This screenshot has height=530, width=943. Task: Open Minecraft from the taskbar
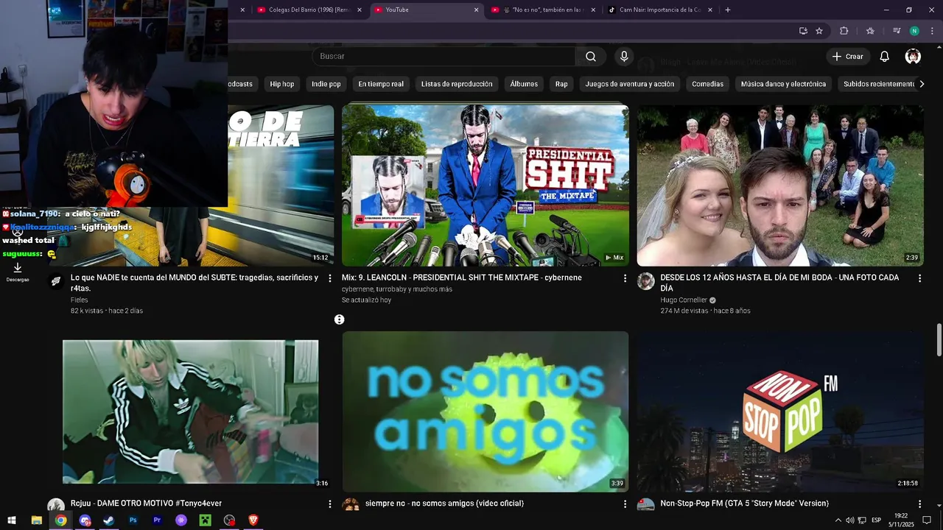point(206,520)
